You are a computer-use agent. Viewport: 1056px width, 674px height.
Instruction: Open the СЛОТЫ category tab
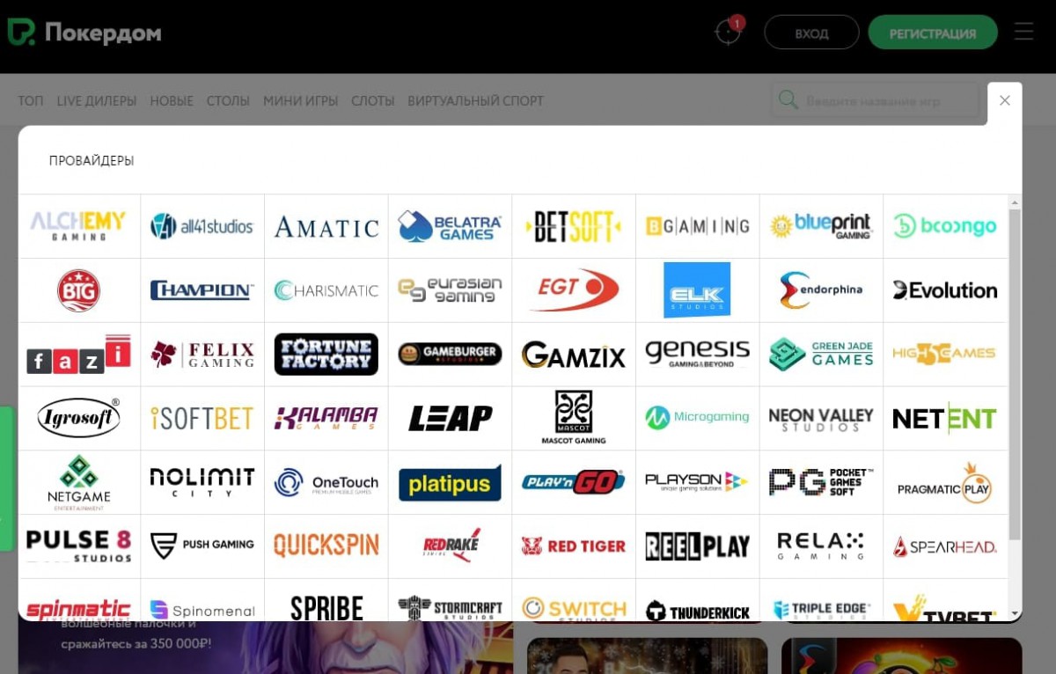click(x=372, y=101)
